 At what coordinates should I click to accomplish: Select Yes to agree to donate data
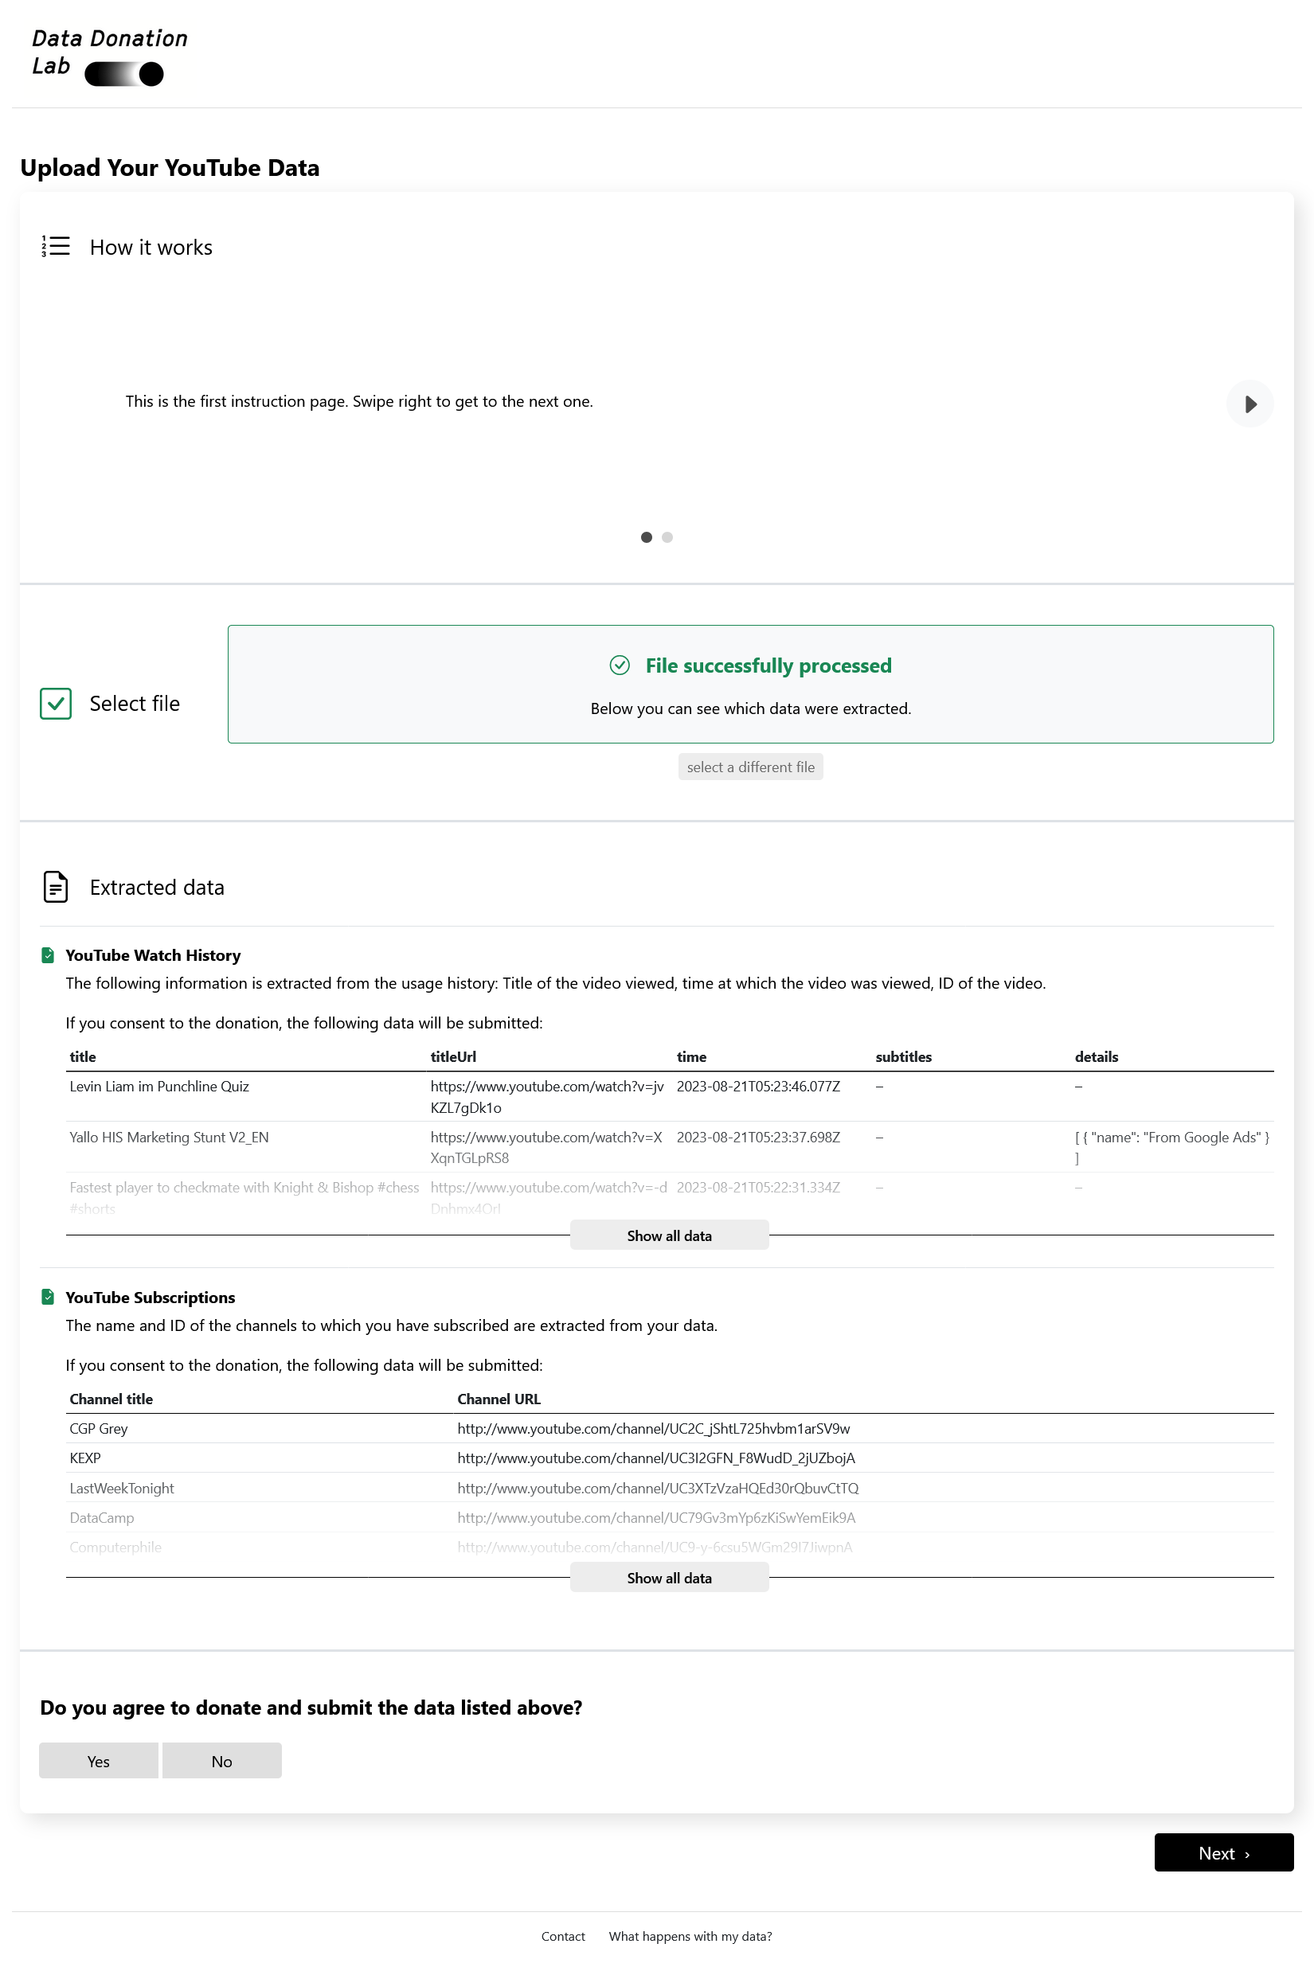pyautogui.click(x=98, y=1760)
